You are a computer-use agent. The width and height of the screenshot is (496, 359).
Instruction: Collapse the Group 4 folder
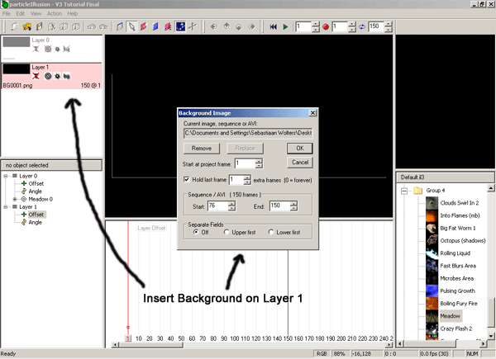click(403, 191)
